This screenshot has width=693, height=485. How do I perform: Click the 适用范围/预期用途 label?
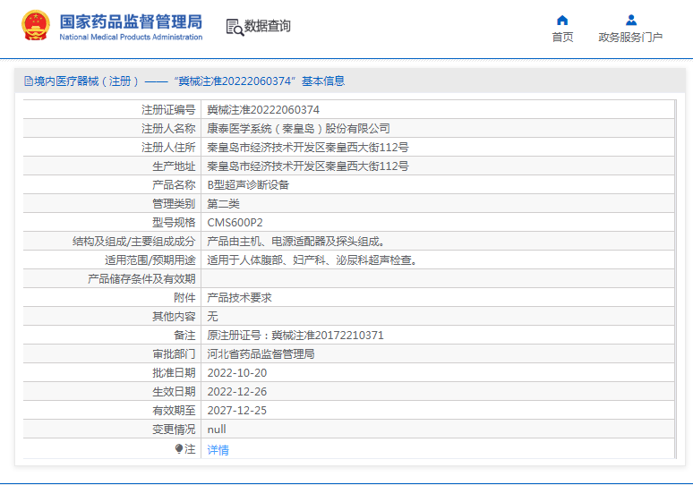click(150, 260)
